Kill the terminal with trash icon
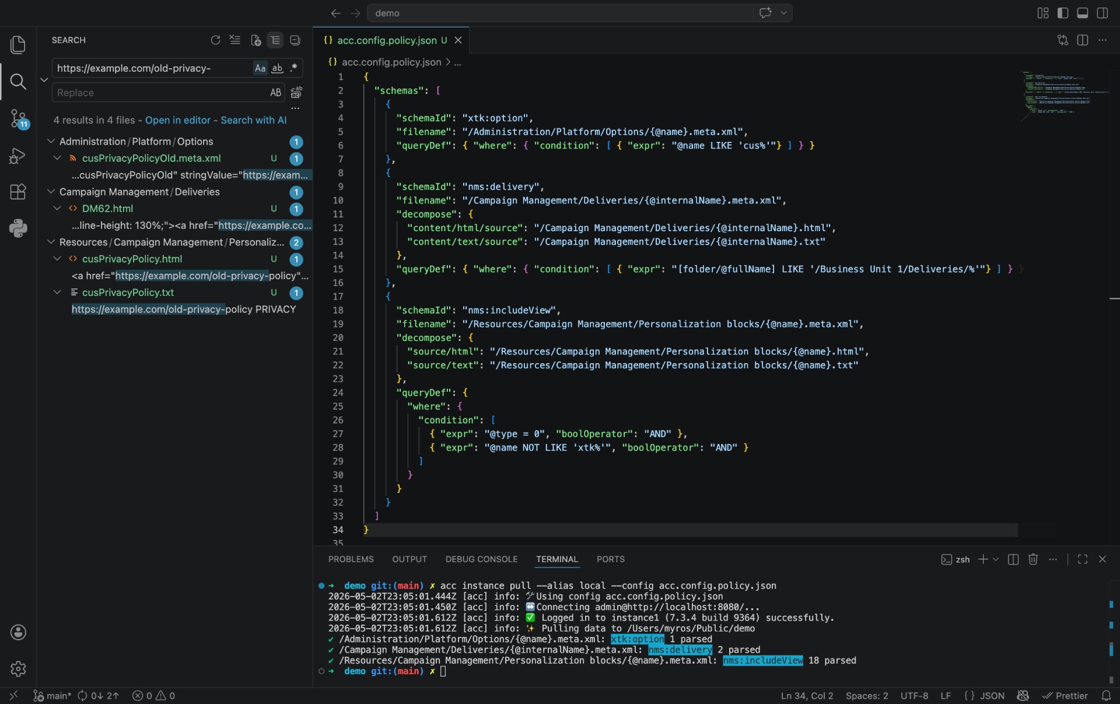Viewport: 1120px width, 704px height. 1032,559
